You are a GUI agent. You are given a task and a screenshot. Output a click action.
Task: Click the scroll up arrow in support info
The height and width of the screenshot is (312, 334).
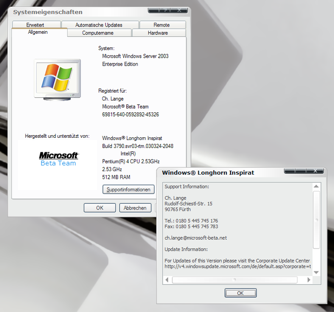point(316,187)
